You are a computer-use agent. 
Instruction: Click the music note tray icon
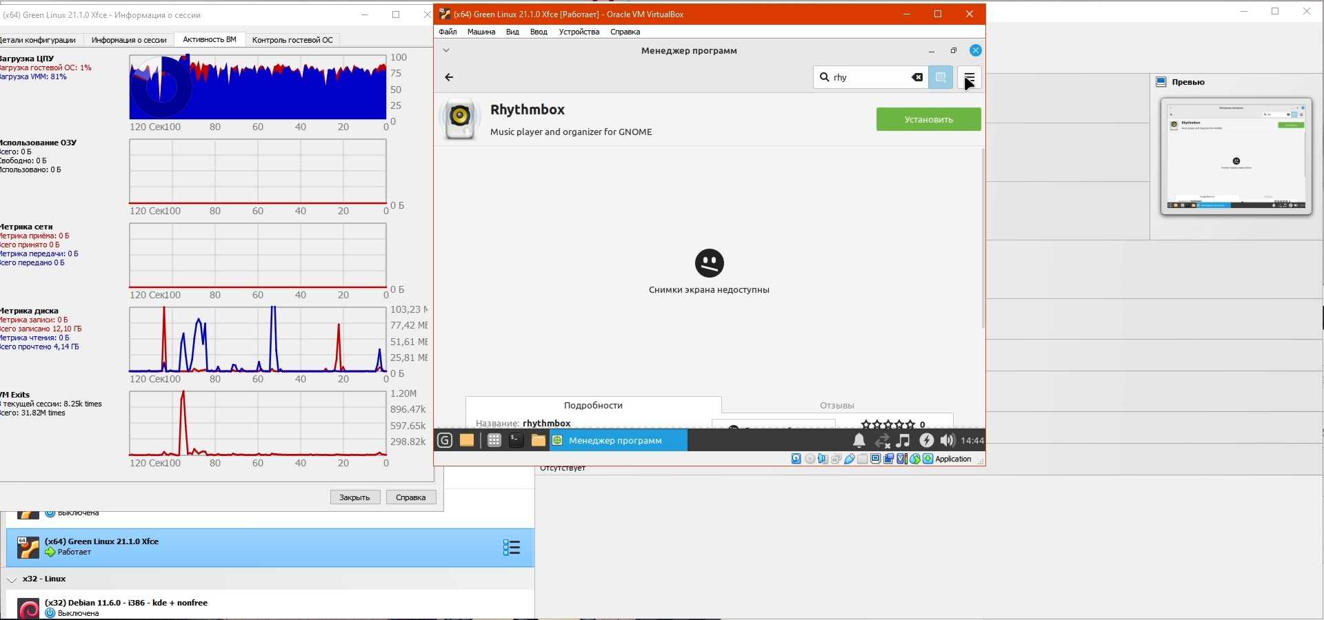pos(903,440)
